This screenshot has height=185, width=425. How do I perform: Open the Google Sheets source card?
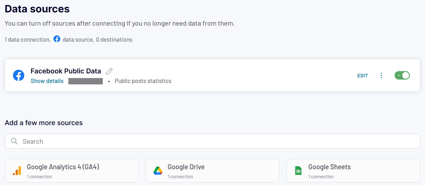[353, 170]
